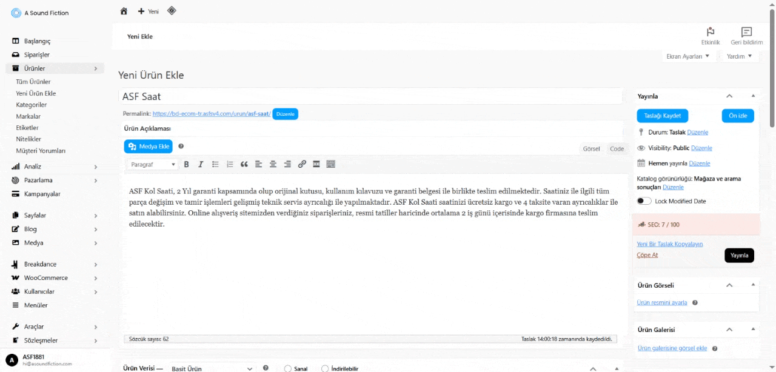Center align the paragraph text

(273, 164)
